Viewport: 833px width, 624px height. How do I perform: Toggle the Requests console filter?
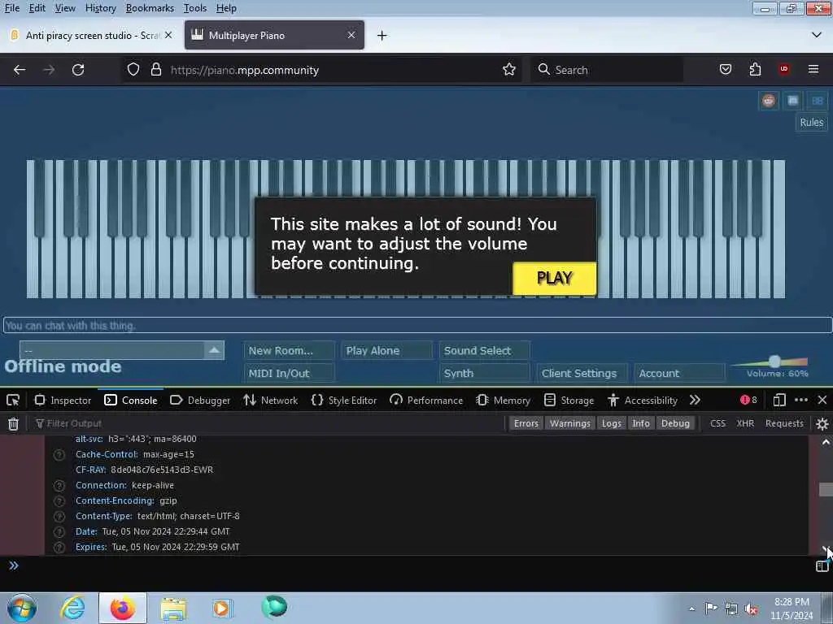pyautogui.click(x=784, y=423)
